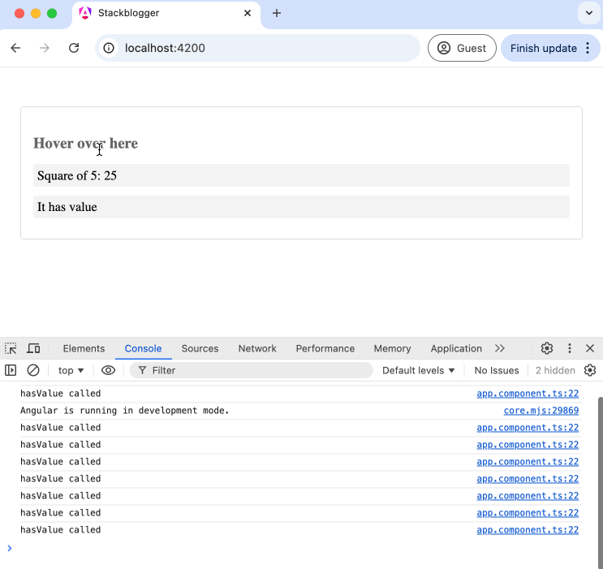Select the Stackblogger tab title

point(128,13)
